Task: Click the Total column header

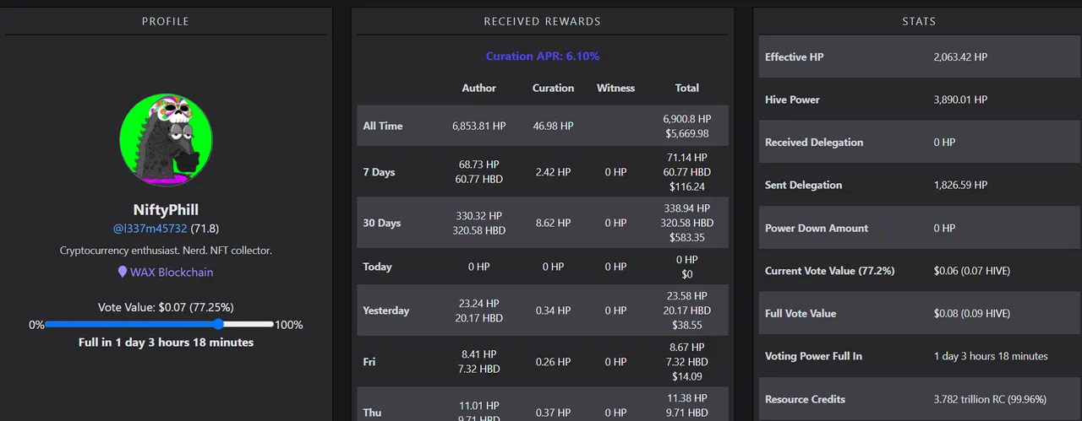Action: click(687, 88)
